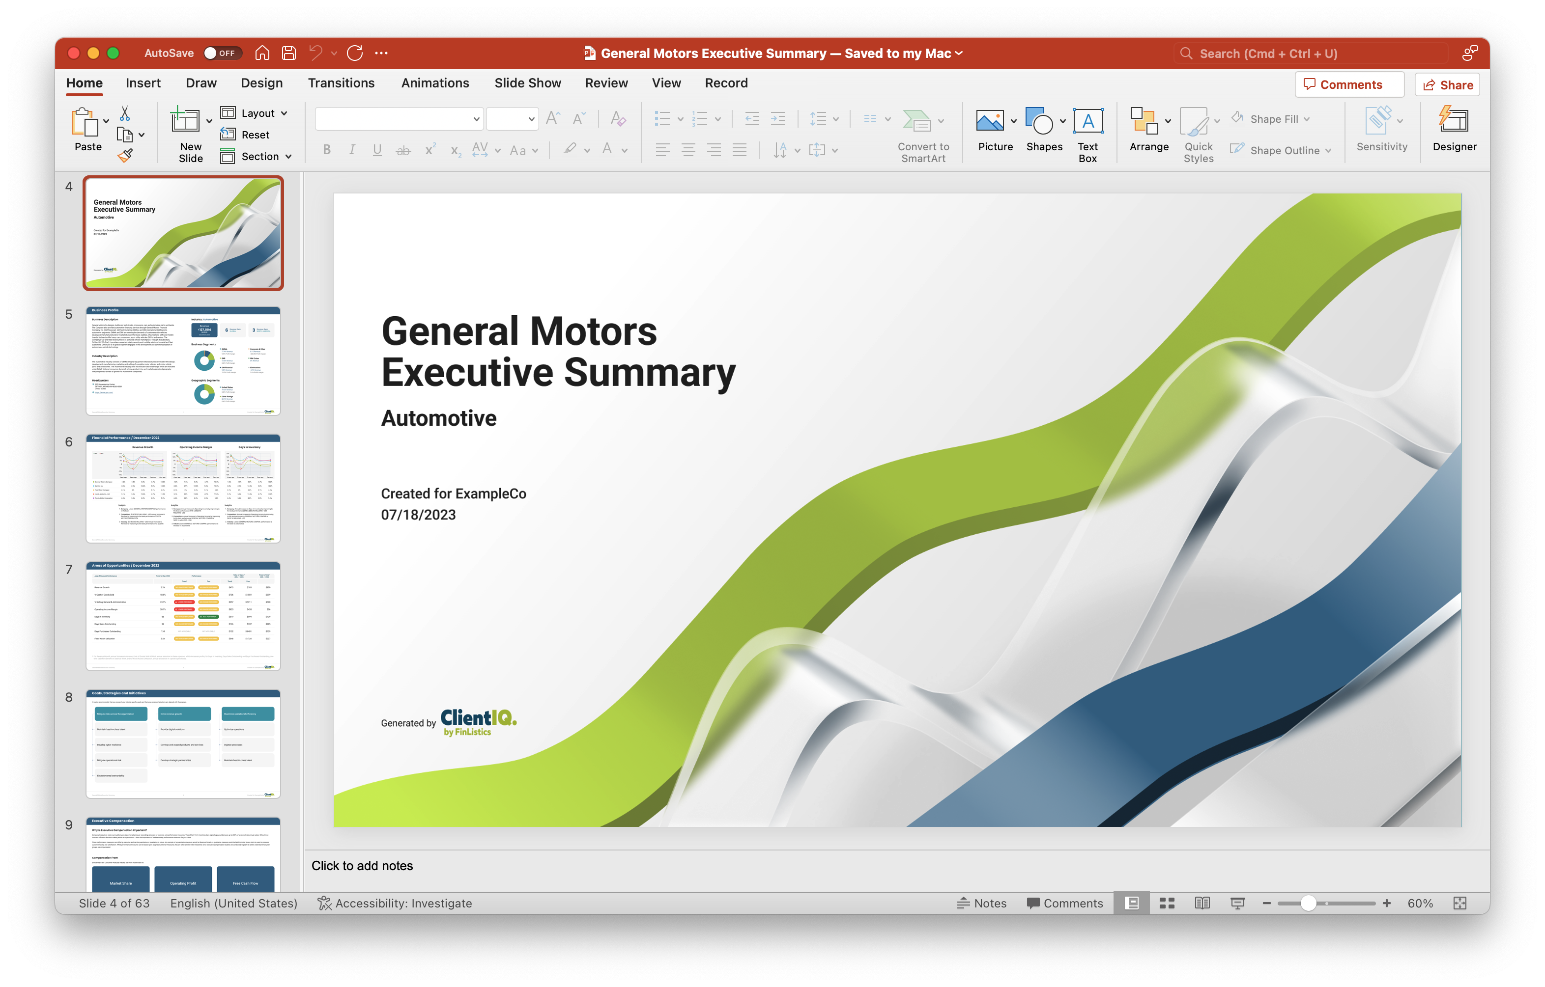This screenshot has width=1545, height=987.
Task: Select slide 6 Financial Performance thumbnail
Action: tap(183, 489)
